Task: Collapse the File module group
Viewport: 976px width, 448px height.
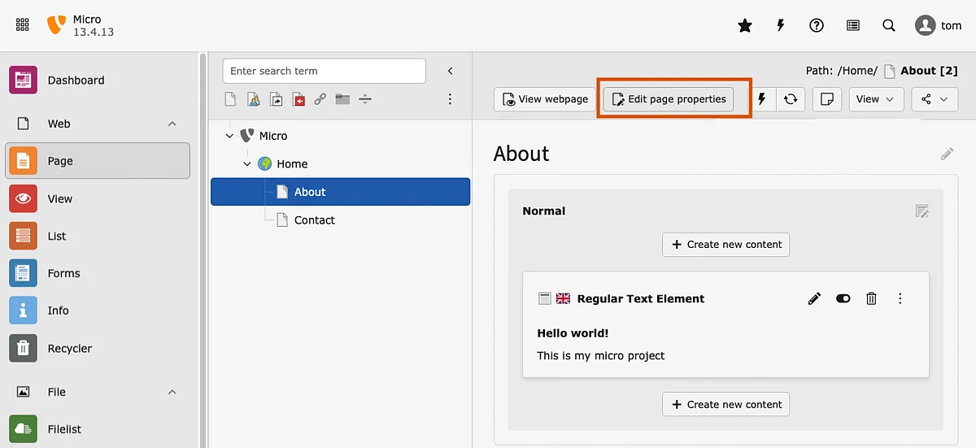Action: 172,392
